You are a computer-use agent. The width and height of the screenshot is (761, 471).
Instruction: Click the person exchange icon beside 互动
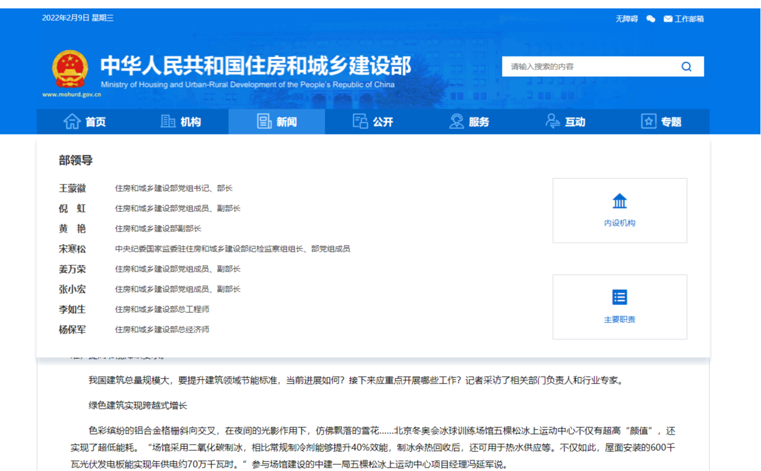coord(552,121)
